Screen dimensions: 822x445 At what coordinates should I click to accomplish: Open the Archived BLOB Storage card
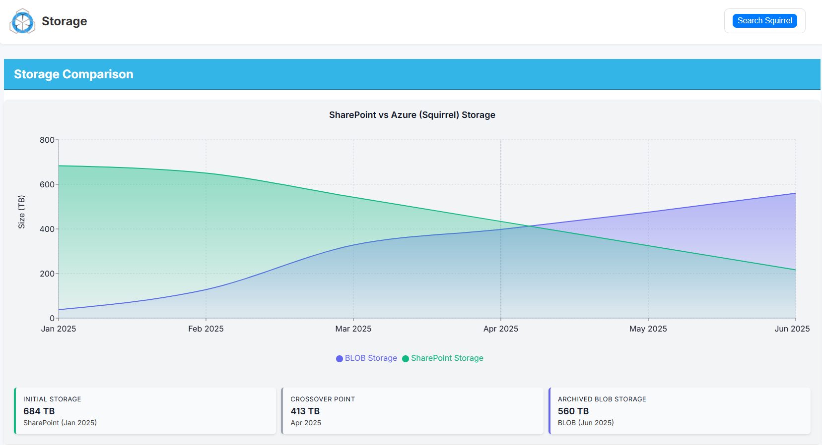pos(679,411)
